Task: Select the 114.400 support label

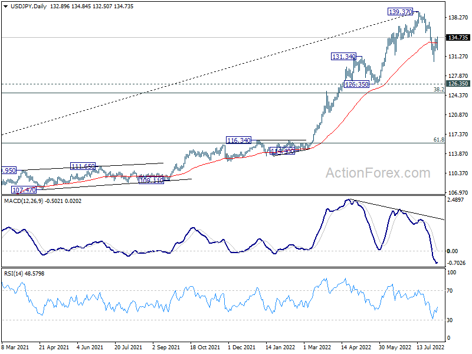Action: point(281,152)
